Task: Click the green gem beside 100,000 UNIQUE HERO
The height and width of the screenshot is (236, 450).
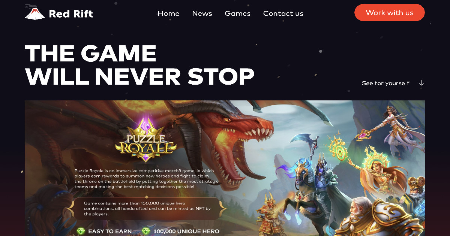Action: click(x=146, y=232)
